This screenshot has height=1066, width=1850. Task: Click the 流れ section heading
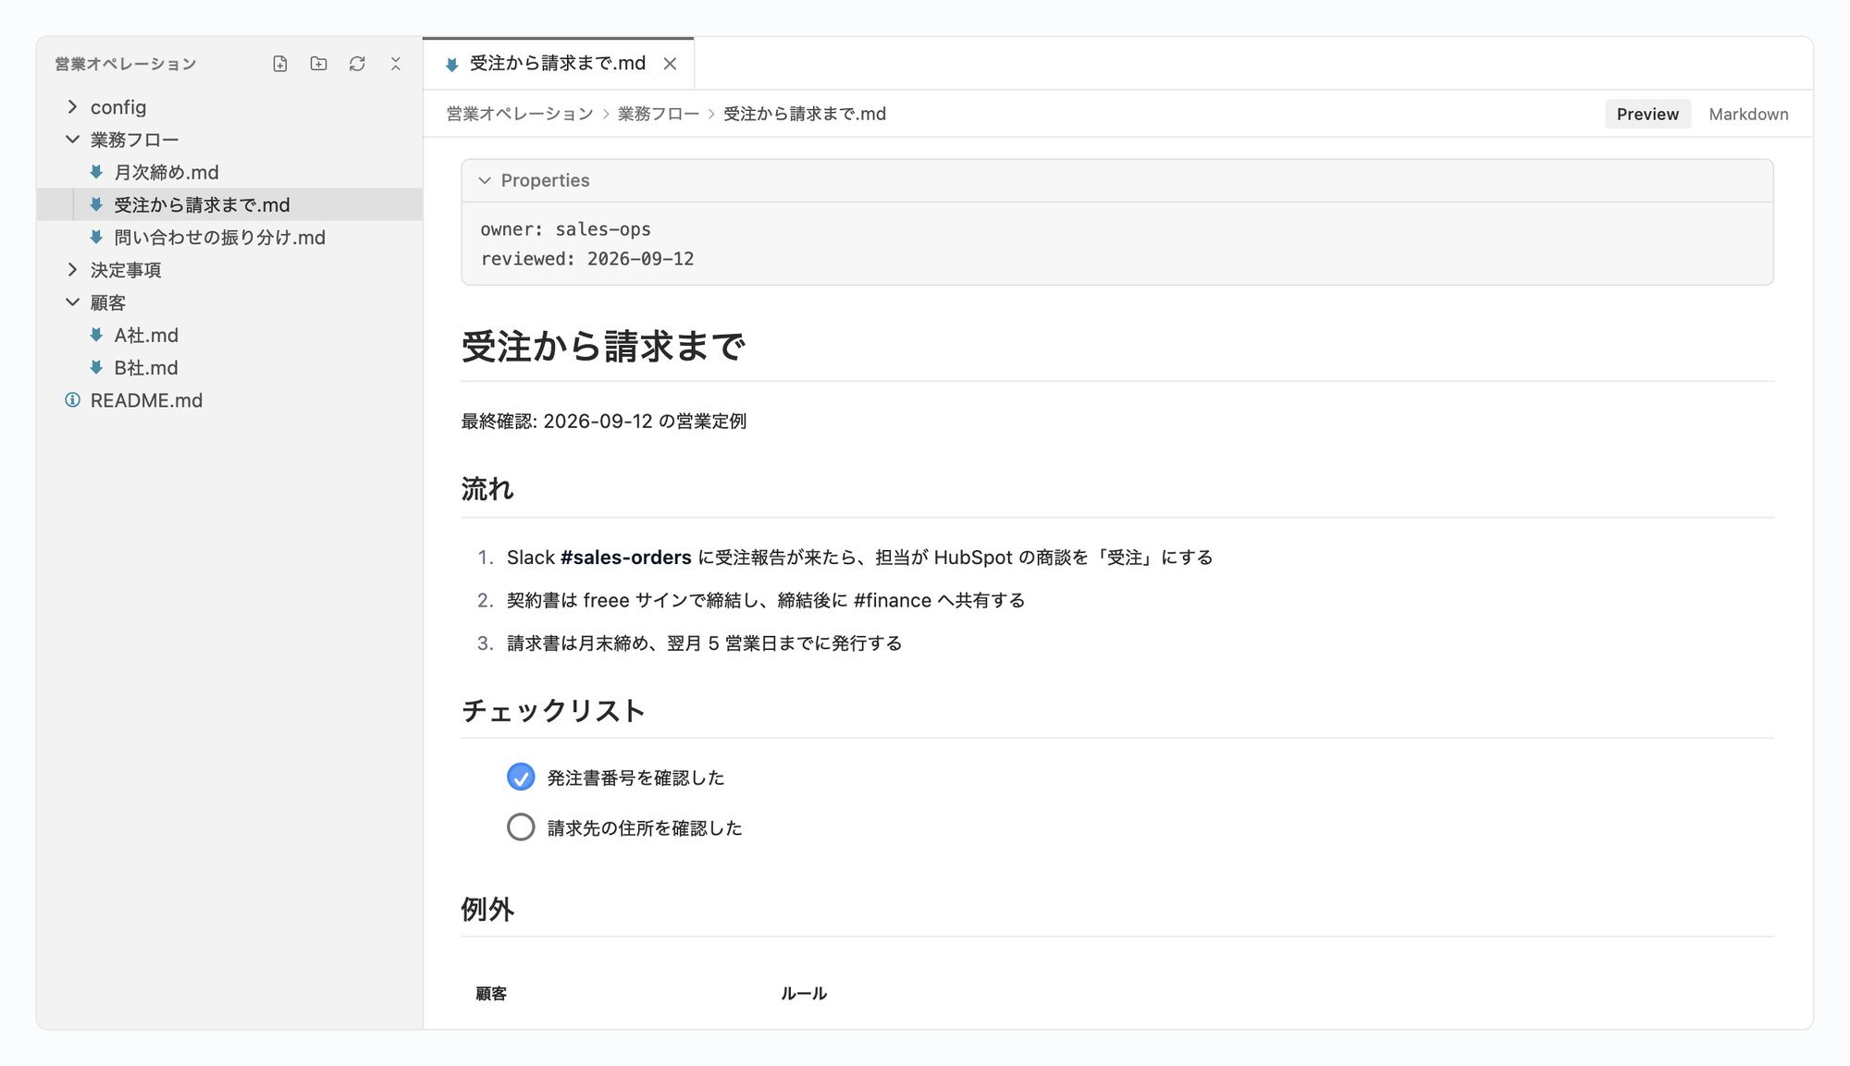487,489
